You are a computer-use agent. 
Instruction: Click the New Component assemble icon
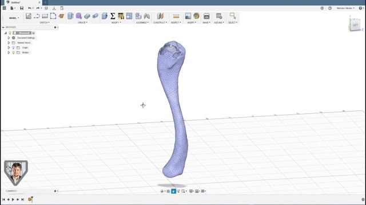pyautogui.click(x=138, y=16)
